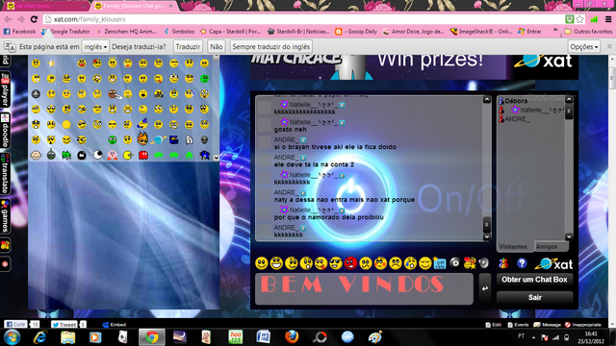Viewport: 616px width, 346px height.
Task: Insert the red angry smiley
Action: (350, 263)
